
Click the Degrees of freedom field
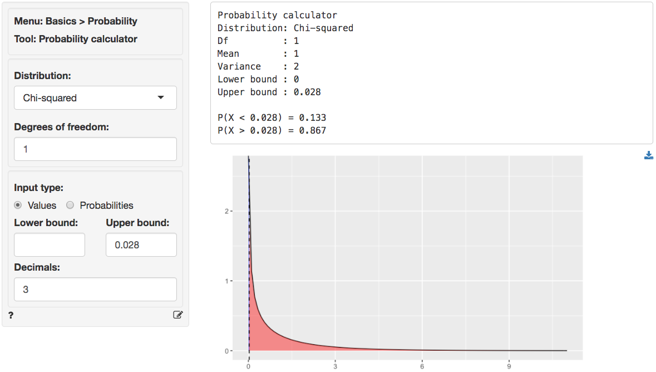click(x=95, y=149)
